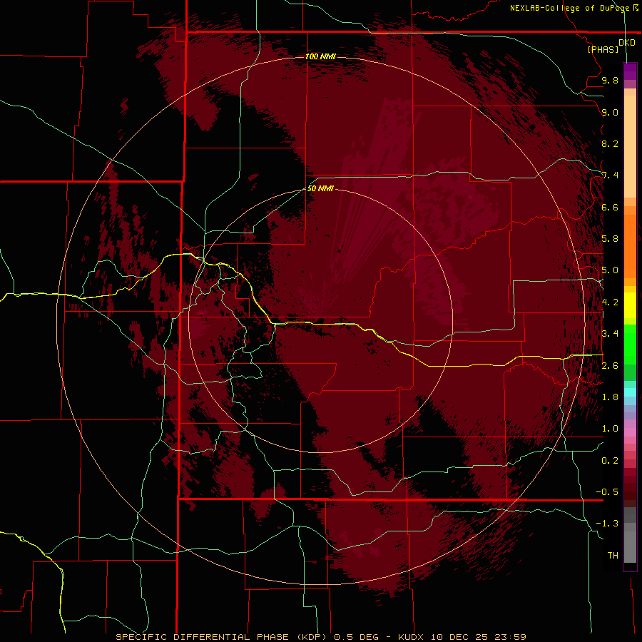Click the 100 NMI range ring label
Screen dimensions: 642x642
tap(320, 56)
